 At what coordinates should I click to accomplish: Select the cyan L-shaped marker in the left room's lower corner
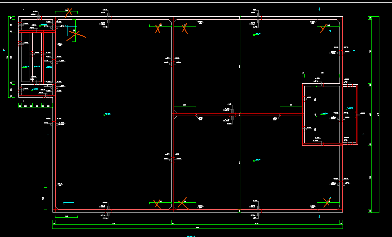coord(69,199)
